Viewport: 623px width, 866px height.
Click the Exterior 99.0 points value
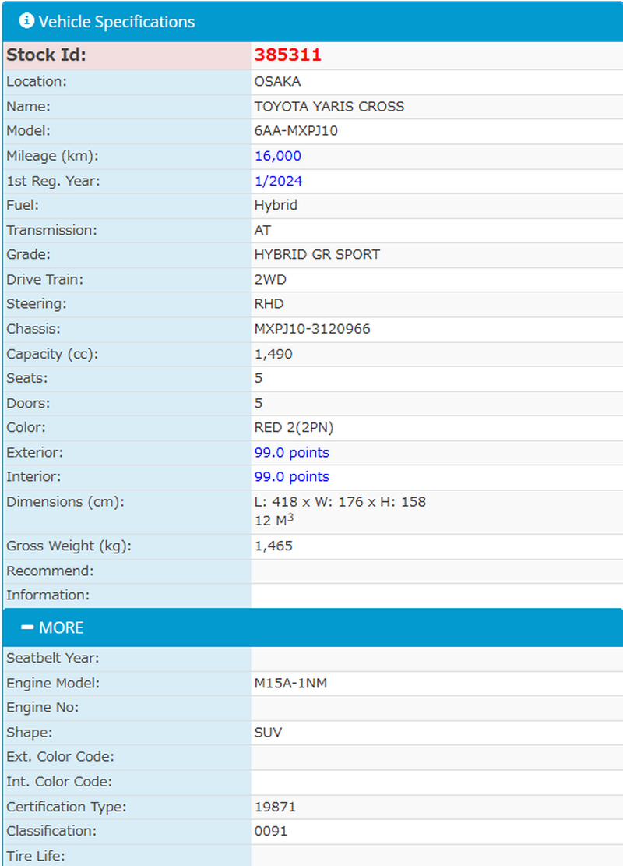pos(291,452)
